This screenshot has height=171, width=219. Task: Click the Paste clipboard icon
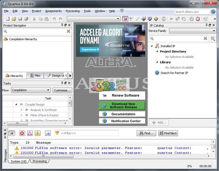[46, 19]
